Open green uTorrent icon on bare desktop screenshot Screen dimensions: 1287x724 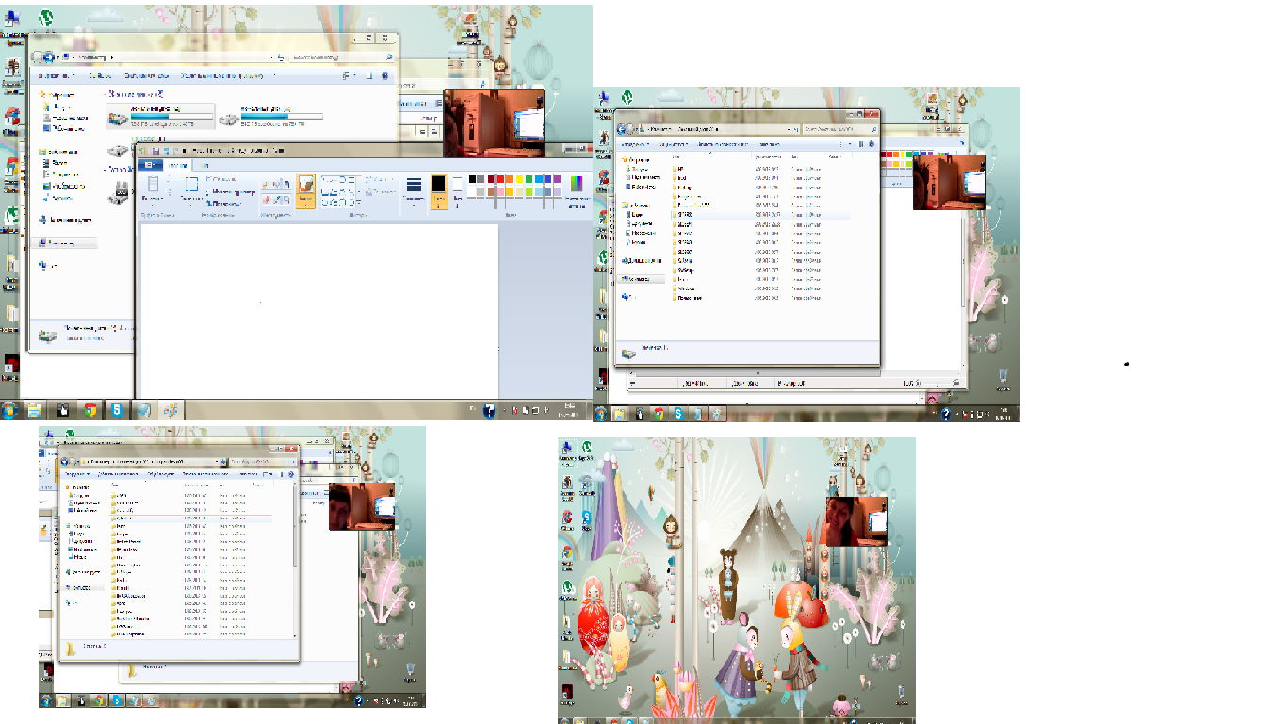click(x=585, y=449)
